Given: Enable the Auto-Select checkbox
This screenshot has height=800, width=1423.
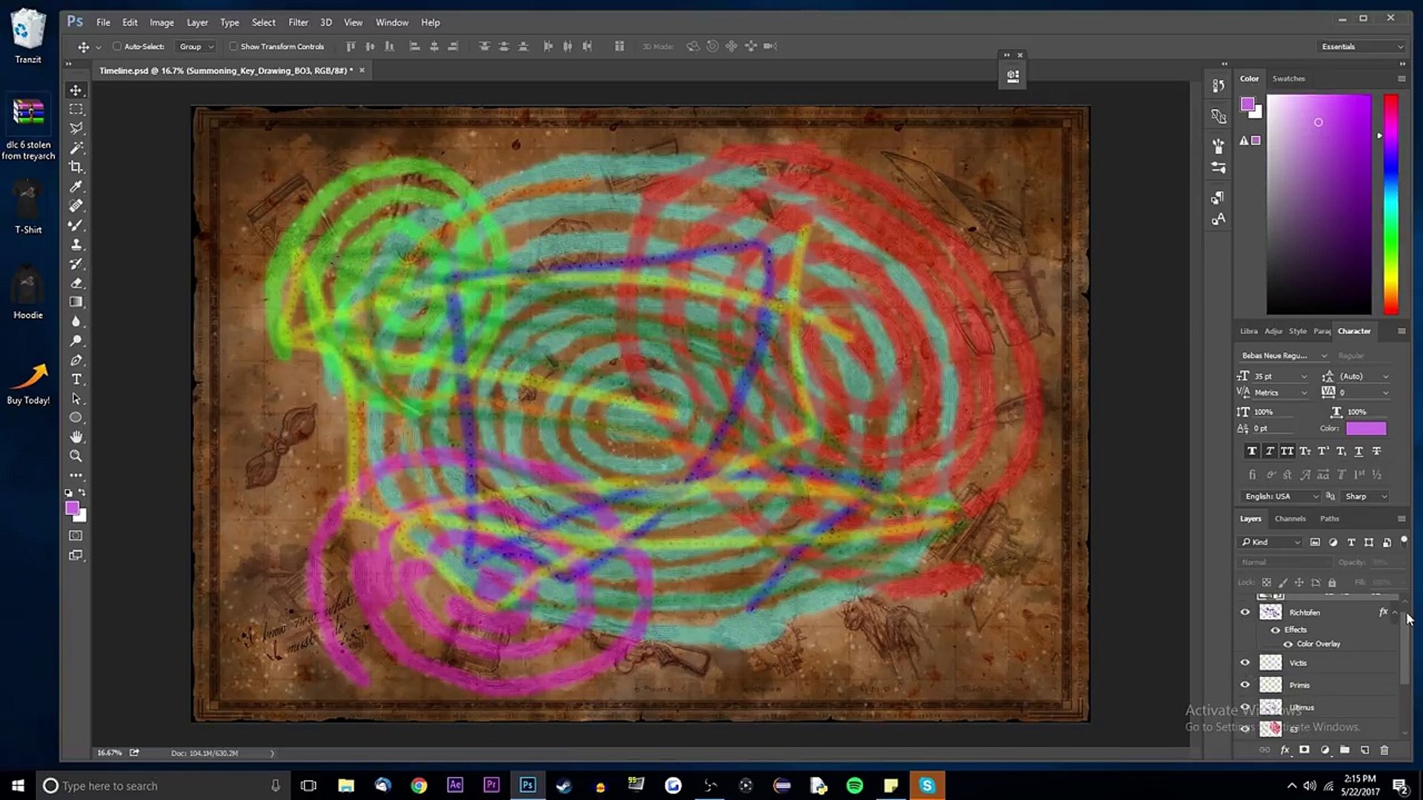Looking at the screenshot, I should 117,46.
